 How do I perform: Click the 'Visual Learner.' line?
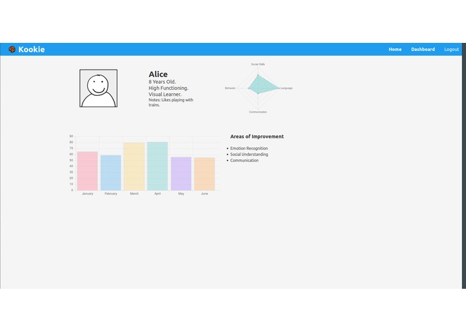click(165, 94)
